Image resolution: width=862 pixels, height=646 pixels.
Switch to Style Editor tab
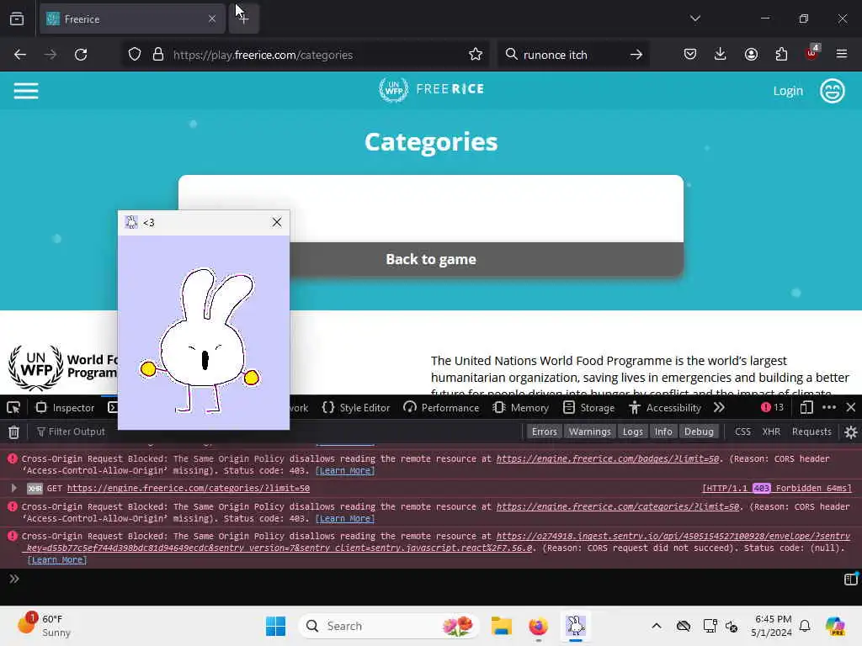tap(356, 408)
